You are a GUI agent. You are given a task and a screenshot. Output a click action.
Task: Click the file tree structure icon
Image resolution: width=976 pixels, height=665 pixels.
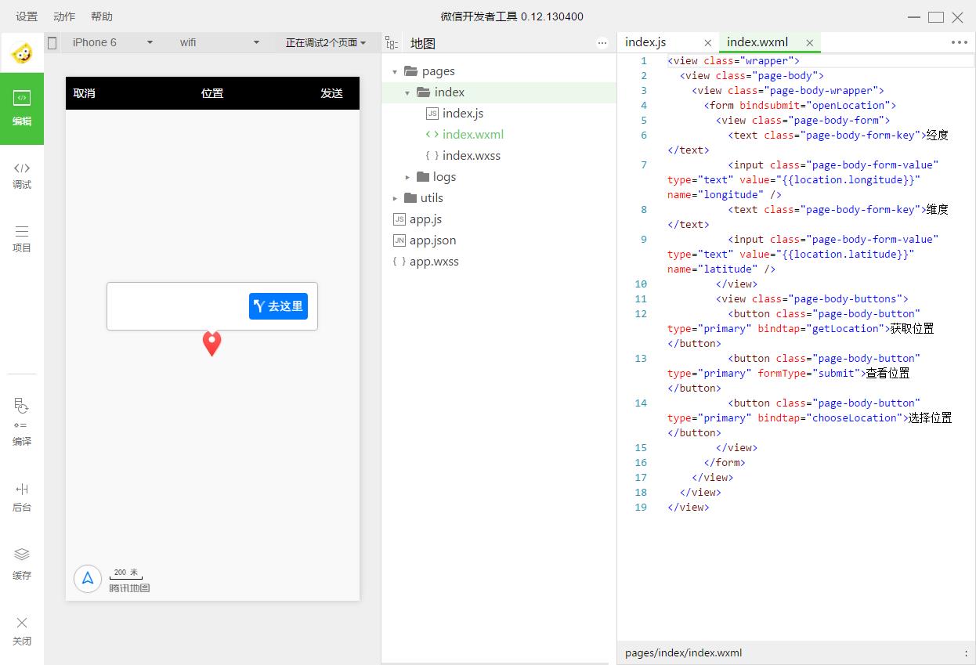pos(392,43)
